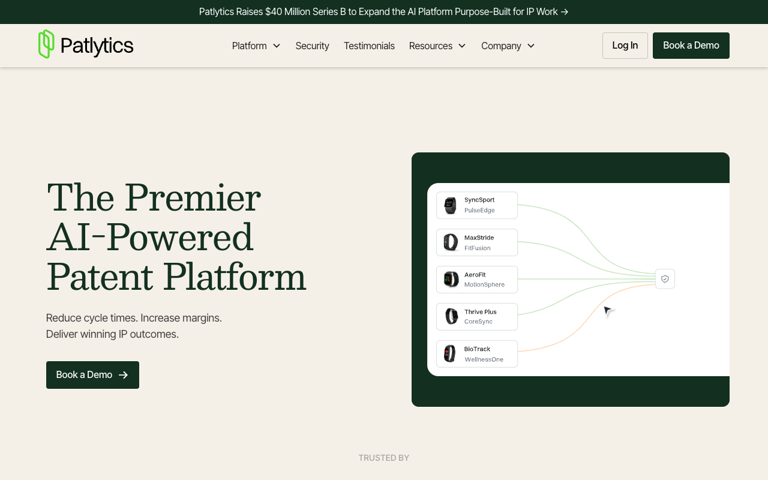768x480 pixels.
Task: Click the Log In button
Action: click(625, 46)
